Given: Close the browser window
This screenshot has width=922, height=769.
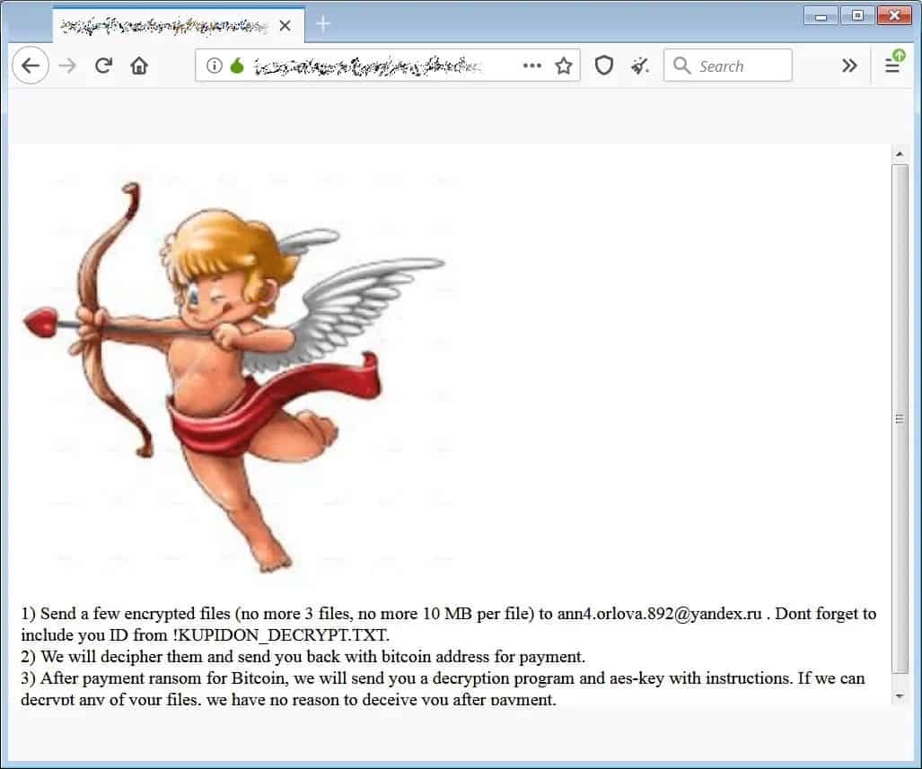Looking at the screenshot, I should tap(894, 16).
